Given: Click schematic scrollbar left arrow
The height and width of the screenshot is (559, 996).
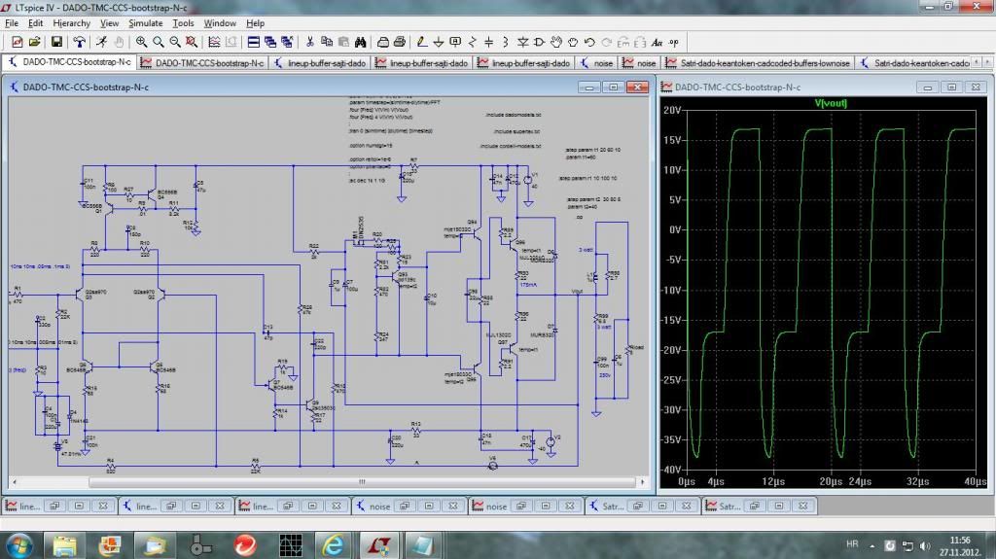Looking at the screenshot, I should pos(15,482).
